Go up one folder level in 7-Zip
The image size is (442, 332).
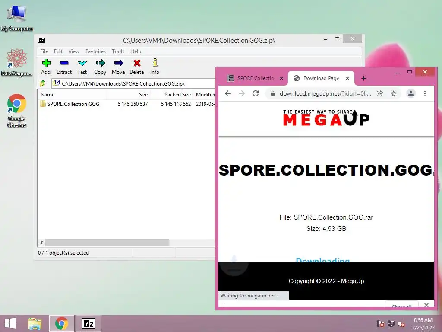coord(43,83)
